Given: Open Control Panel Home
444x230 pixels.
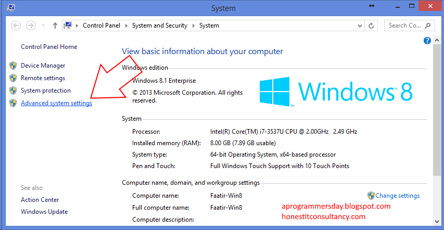Looking at the screenshot, I should (49, 47).
